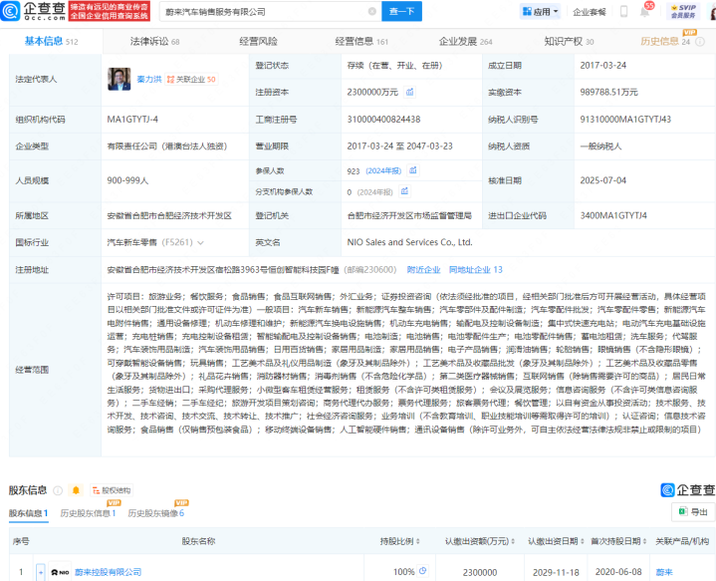Image resolution: width=716 pixels, height=581 pixels.
Task: Click NIO logo in shareholder row
Action: pos(60,572)
